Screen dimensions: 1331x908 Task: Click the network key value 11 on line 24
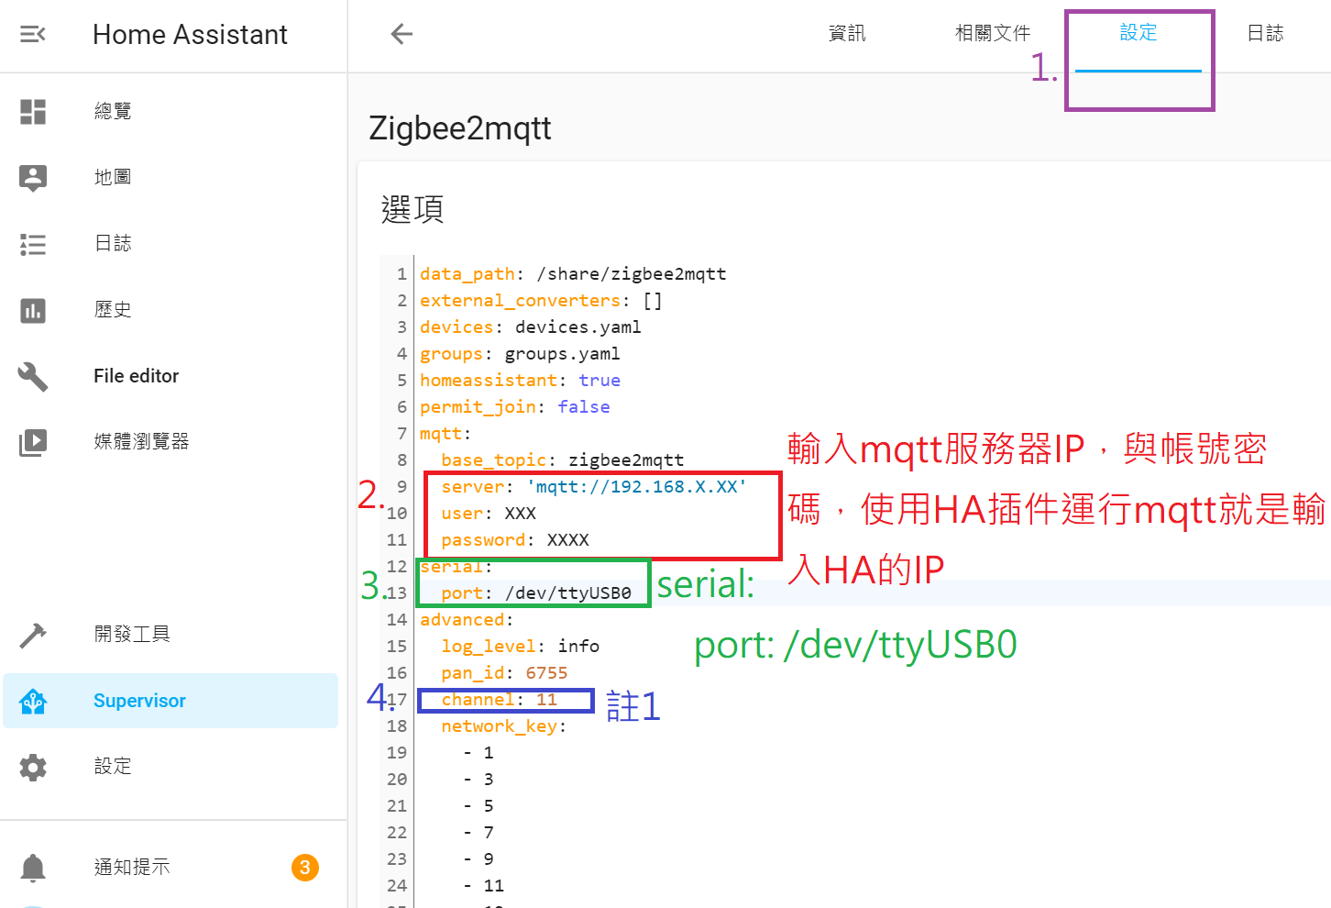(x=494, y=886)
